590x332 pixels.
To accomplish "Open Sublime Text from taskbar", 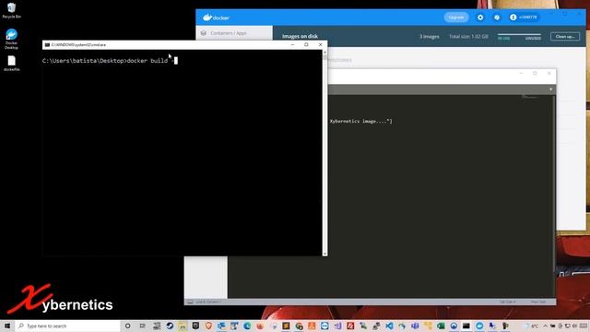I will pos(286,326).
